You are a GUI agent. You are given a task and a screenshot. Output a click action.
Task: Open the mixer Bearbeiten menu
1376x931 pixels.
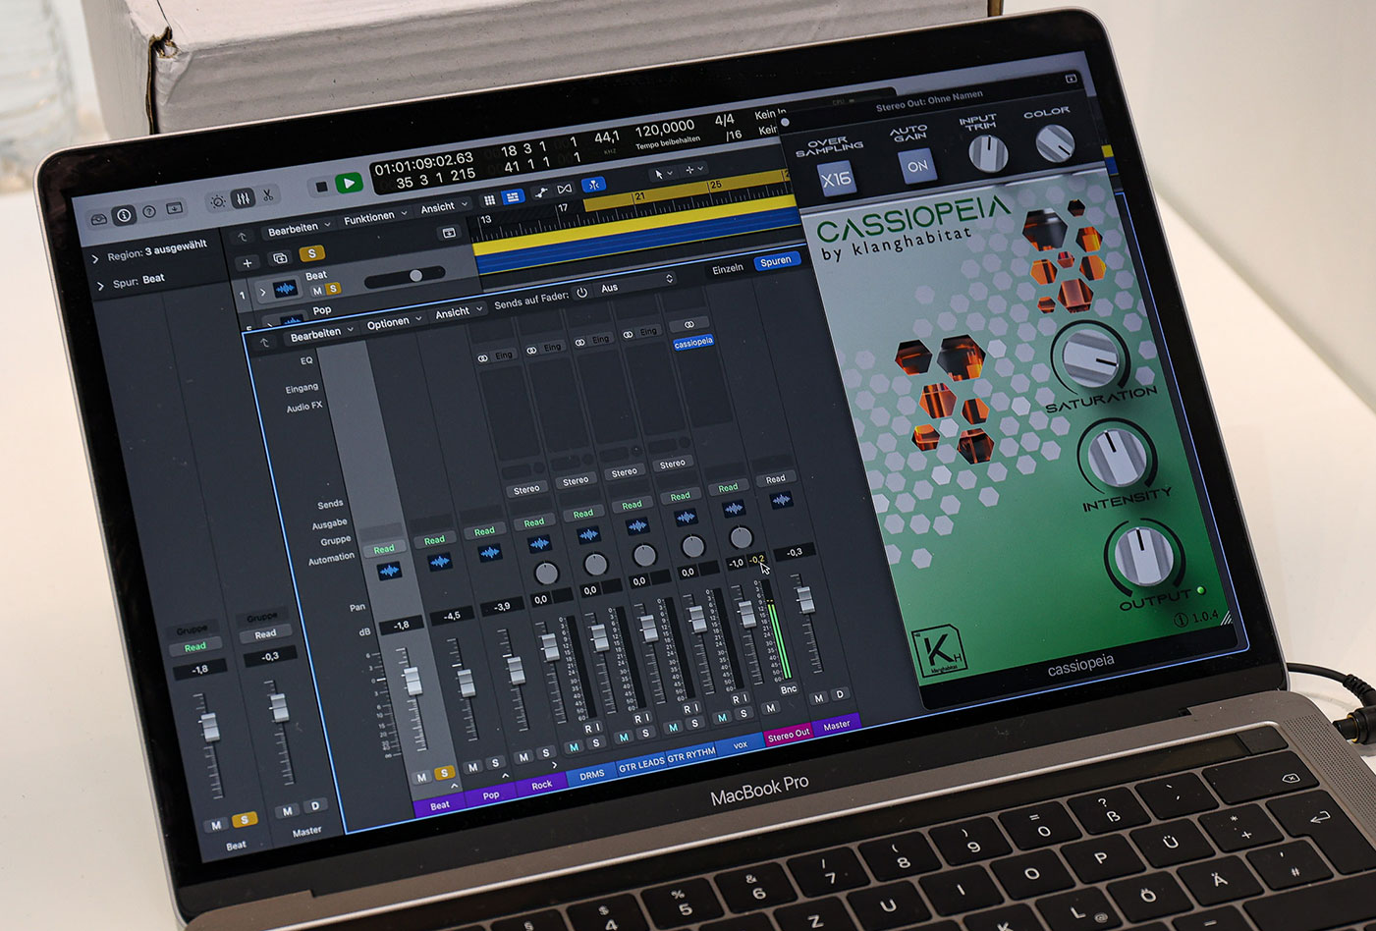[x=321, y=335]
